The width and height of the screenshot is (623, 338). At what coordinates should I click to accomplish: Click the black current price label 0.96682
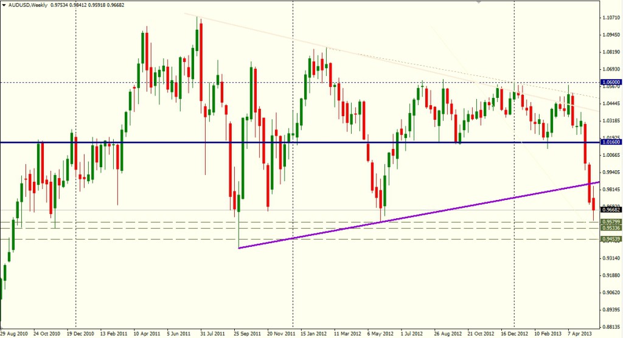pos(611,210)
